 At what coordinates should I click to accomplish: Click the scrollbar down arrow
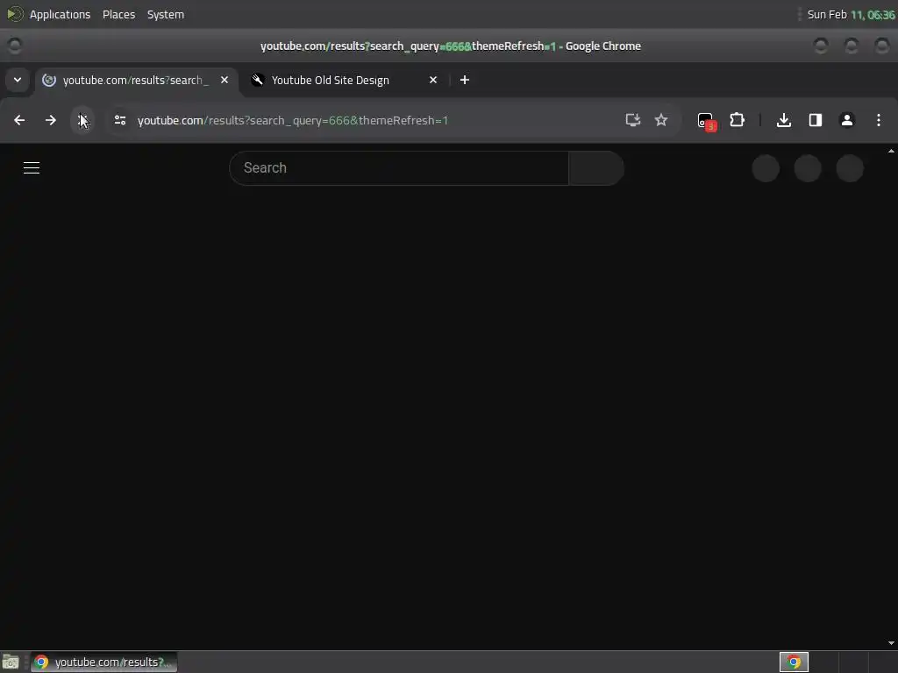pos(891,643)
